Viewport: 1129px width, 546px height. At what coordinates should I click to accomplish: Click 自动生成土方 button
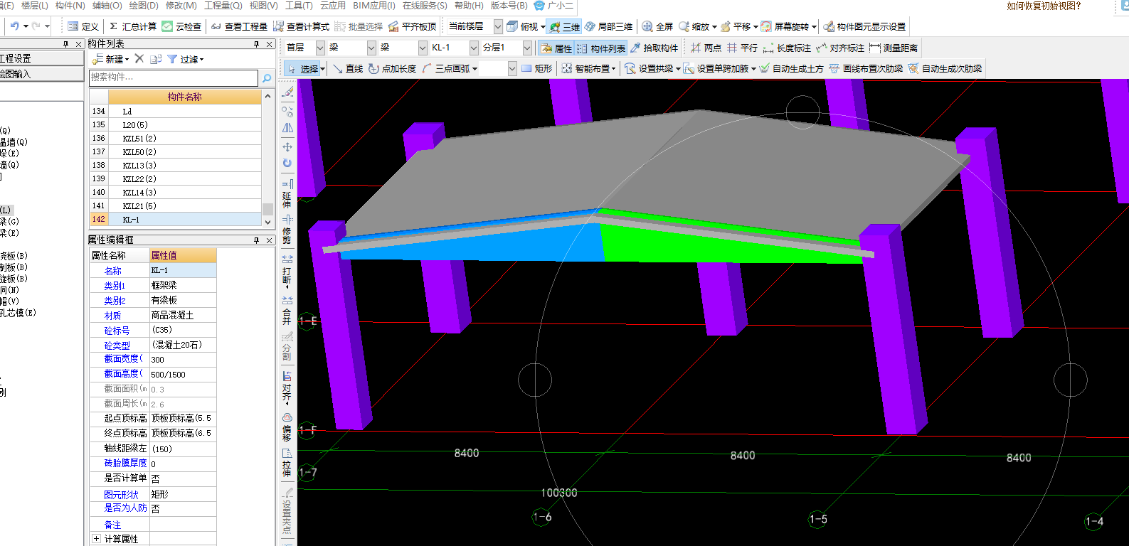tap(791, 68)
